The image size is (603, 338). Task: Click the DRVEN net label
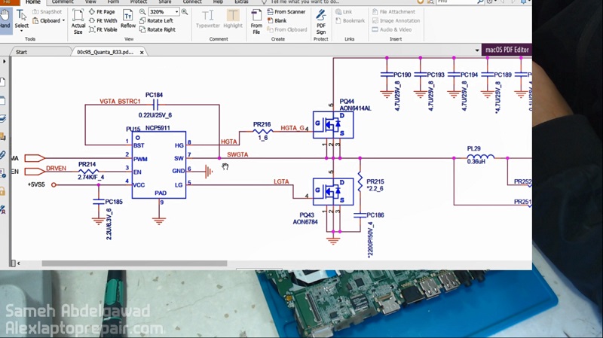[56, 168]
